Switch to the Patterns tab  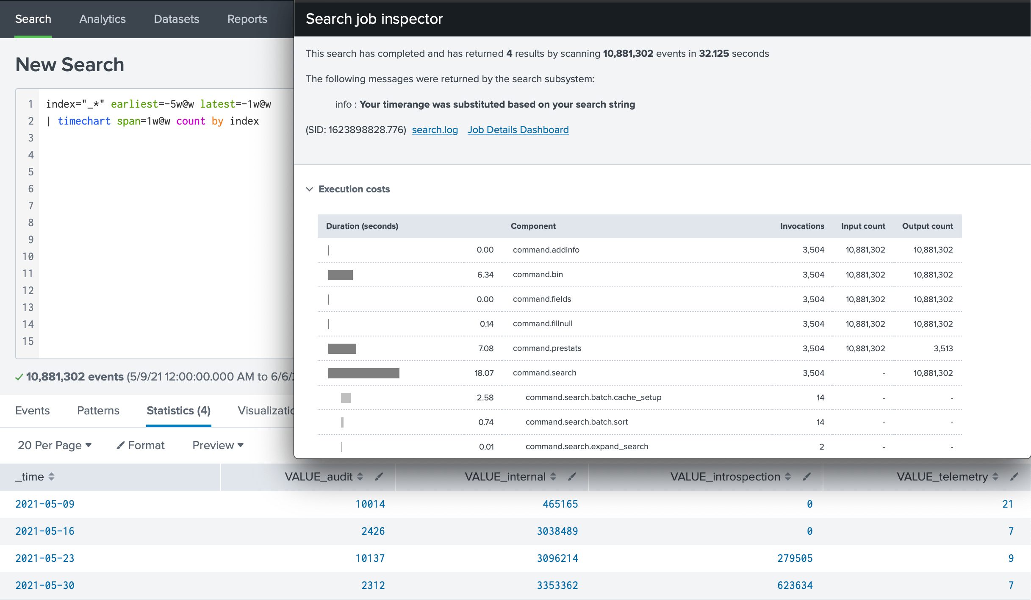(98, 411)
